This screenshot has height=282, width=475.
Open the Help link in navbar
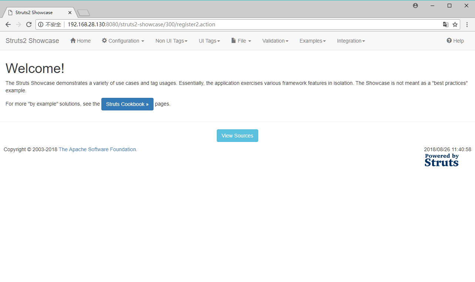point(455,41)
